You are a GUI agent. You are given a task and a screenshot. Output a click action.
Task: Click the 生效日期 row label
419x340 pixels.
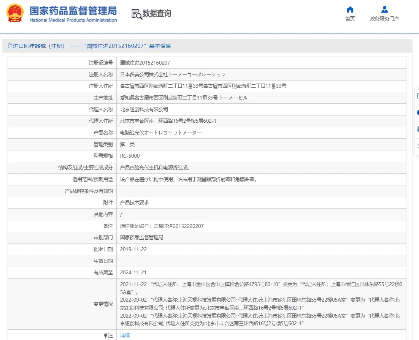click(x=103, y=261)
